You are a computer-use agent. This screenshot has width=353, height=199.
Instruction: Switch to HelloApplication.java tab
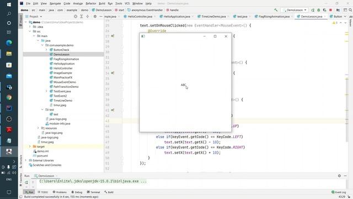(176, 17)
